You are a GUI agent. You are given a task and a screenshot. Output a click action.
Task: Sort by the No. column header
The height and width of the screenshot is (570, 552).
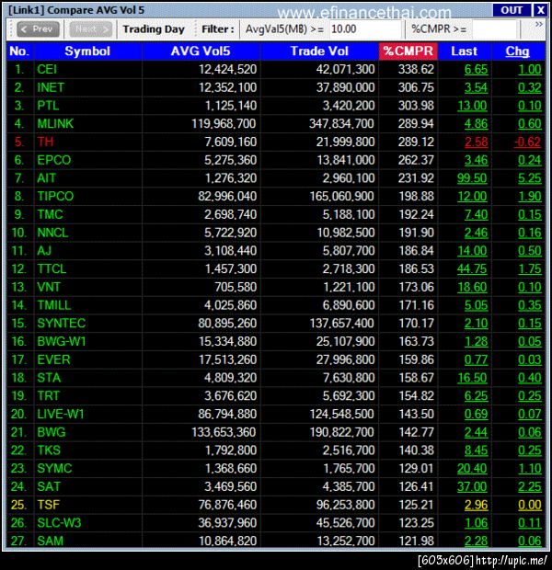click(x=19, y=51)
